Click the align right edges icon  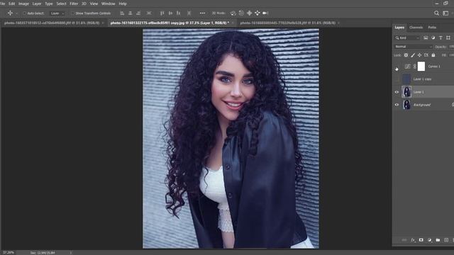coord(138,13)
